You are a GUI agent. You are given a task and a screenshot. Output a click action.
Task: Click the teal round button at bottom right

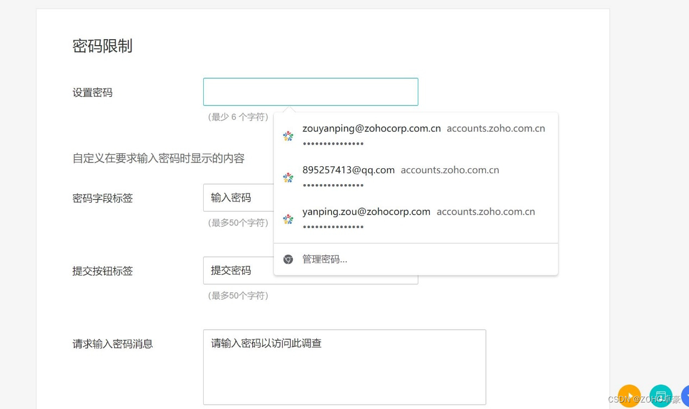(661, 396)
